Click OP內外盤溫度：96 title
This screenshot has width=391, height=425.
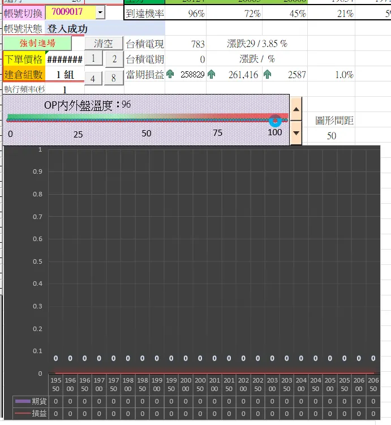click(88, 105)
